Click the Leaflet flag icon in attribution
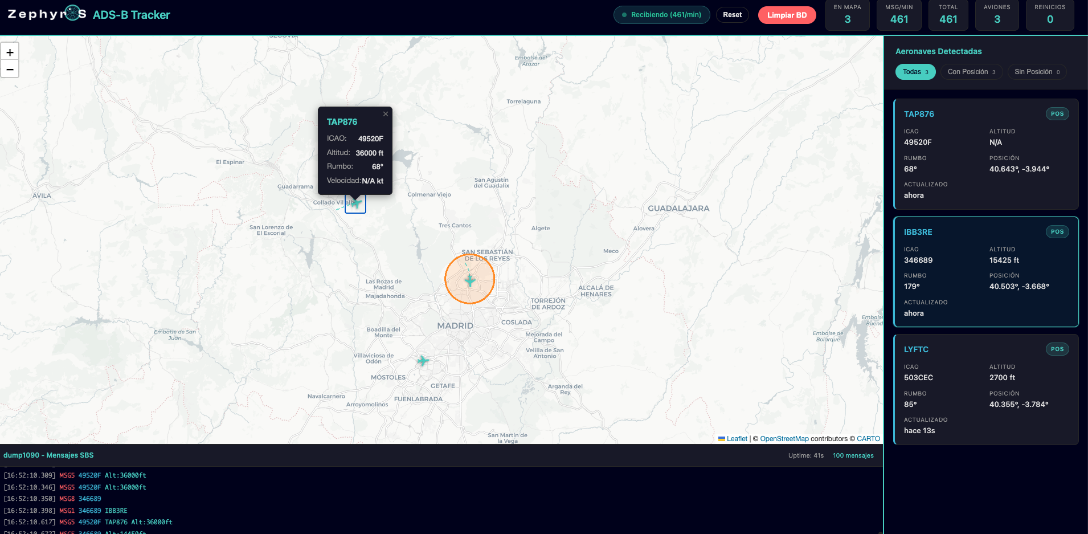 pos(722,439)
